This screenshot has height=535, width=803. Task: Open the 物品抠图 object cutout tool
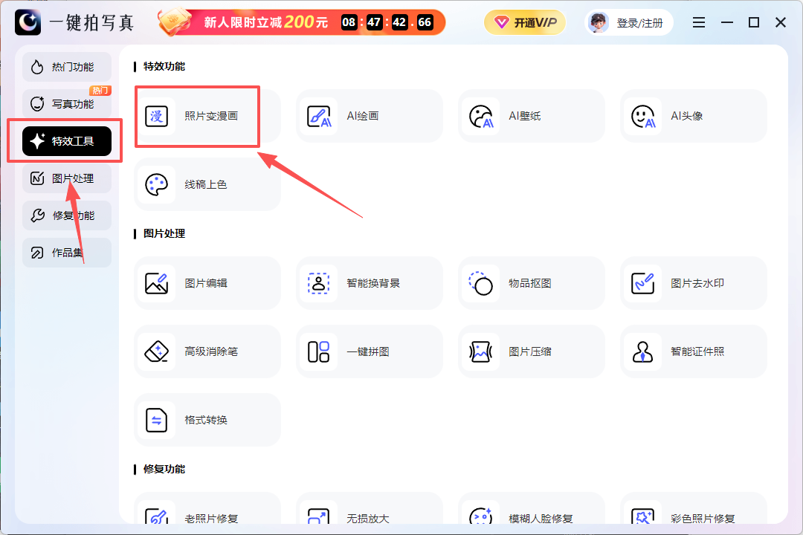pyautogui.click(x=532, y=283)
